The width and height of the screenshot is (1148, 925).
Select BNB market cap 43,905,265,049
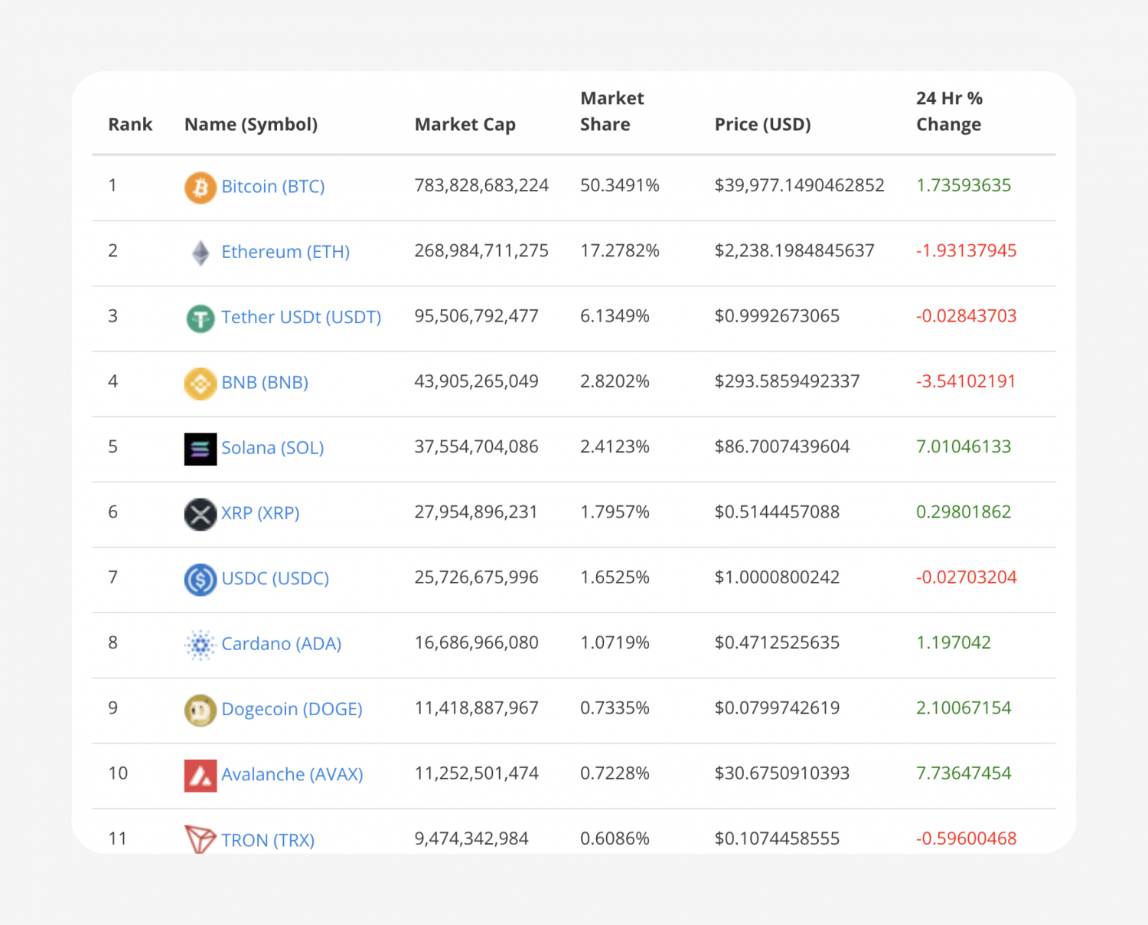(x=477, y=381)
